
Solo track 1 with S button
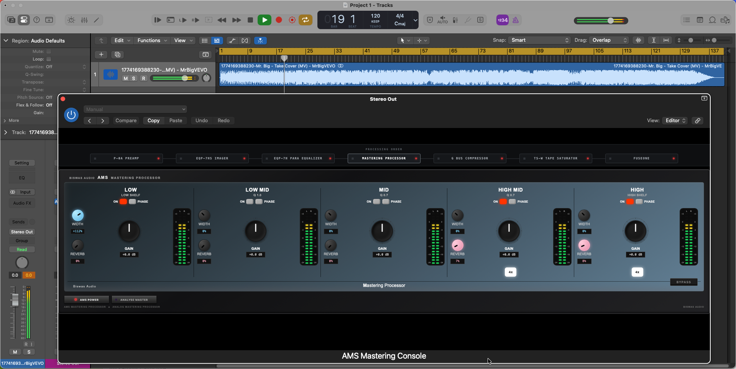pos(134,78)
